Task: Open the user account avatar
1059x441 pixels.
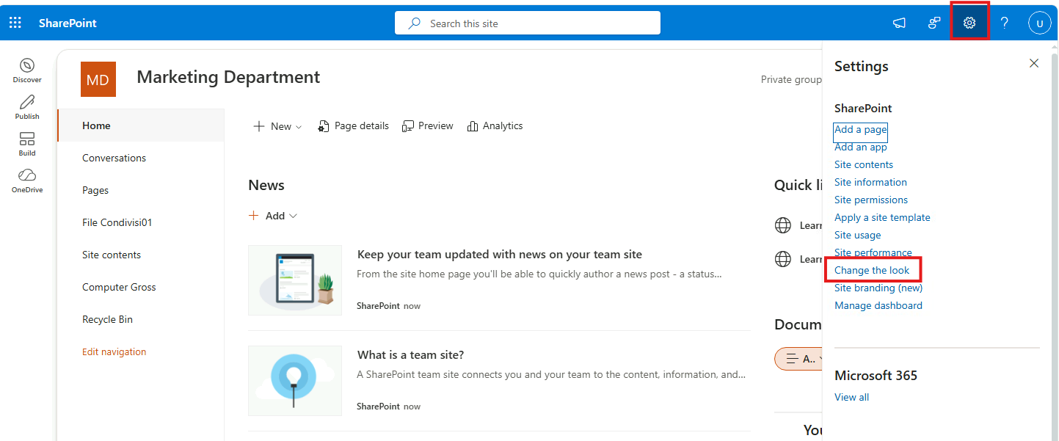Action: pos(1040,23)
